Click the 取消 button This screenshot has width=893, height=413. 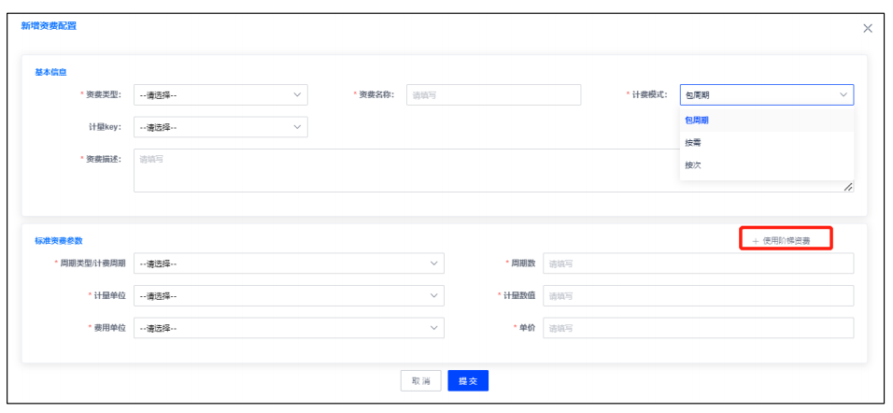(421, 381)
